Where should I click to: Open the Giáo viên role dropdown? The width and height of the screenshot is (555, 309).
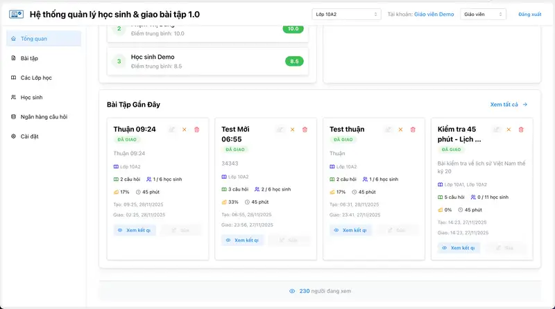coord(483,14)
